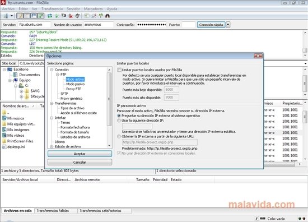The height and width of the screenshot is (222, 308).
Task: Click the message log scrollbar down arrow
Action: [305, 55]
